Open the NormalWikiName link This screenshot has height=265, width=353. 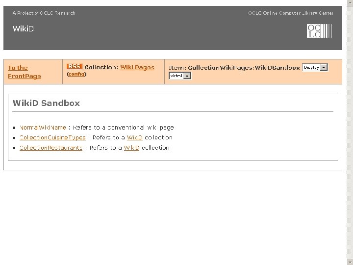(43, 128)
